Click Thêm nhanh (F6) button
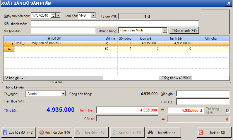Viewport: 233px width, 140px height. (184, 31)
